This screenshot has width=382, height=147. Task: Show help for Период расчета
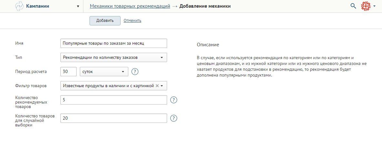pos(135,72)
